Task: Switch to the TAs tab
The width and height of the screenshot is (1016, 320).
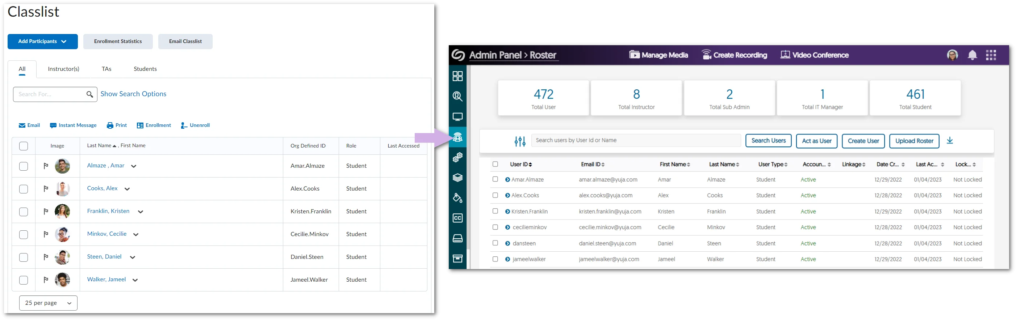Action: (106, 69)
